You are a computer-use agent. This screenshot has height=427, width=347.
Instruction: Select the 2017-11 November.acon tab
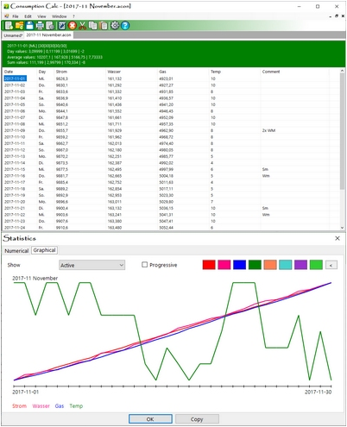click(48, 35)
